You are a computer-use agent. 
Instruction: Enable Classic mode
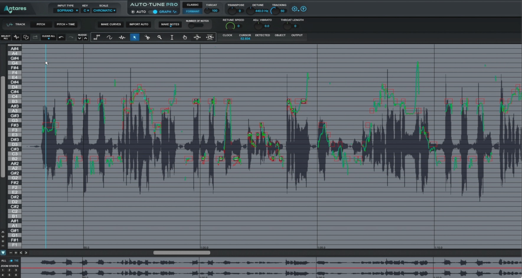click(x=193, y=5)
